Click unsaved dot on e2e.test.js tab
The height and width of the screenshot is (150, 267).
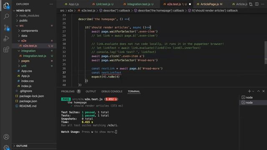click(x=190, y=4)
